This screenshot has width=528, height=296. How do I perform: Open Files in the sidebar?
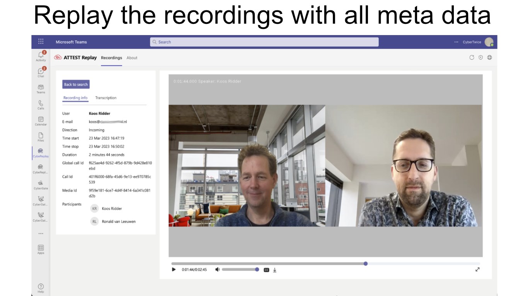click(x=41, y=137)
